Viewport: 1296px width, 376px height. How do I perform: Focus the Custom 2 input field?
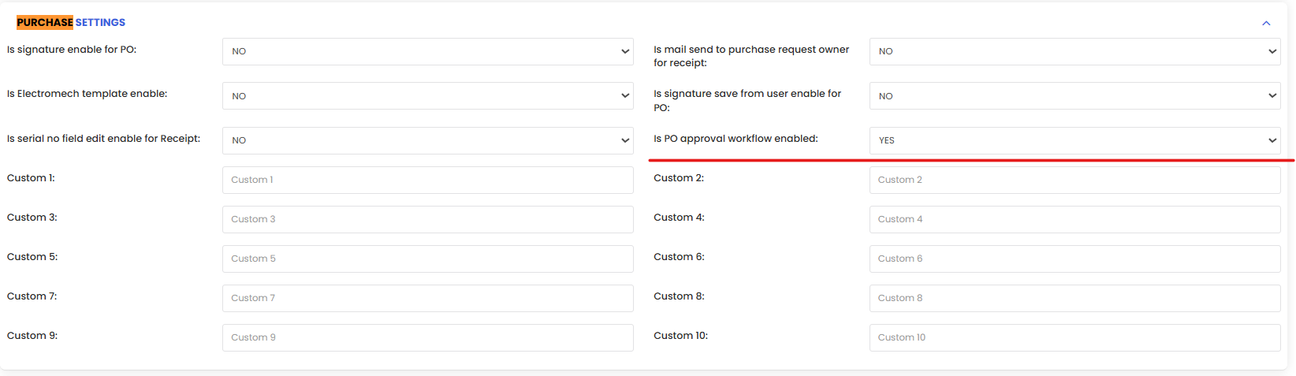tap(1074, 180)
